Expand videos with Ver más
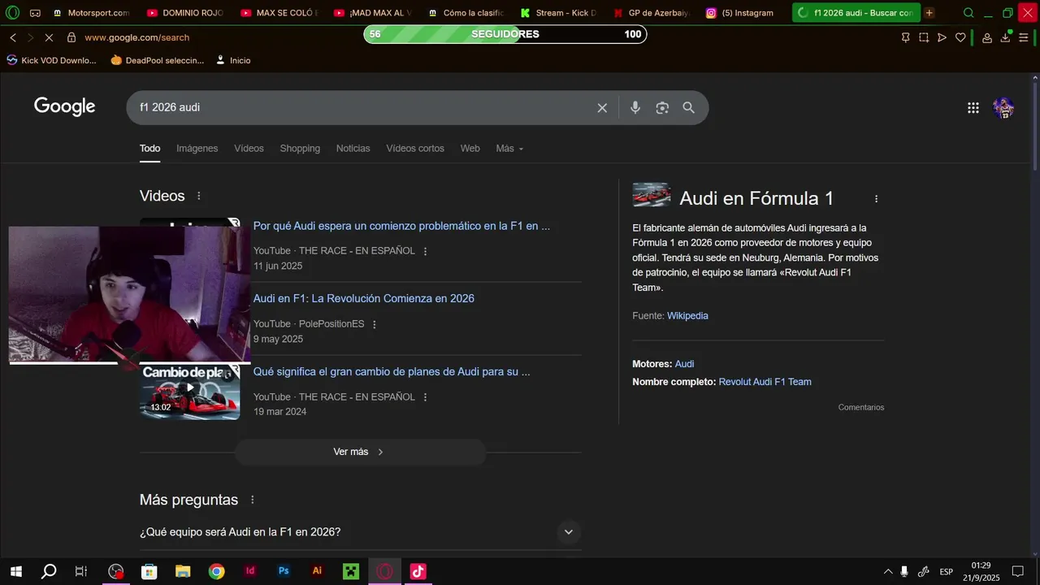Image resolution: width=1040 pixels, height=585 pixels. [x=360, y=452]
